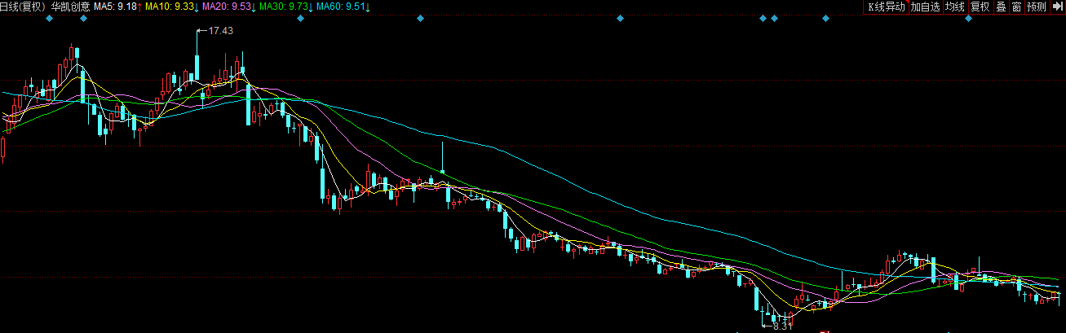Click the MA5: 9.18 indicator value
This screenshot has height=333, width=1066.
[x=115, y=7]
